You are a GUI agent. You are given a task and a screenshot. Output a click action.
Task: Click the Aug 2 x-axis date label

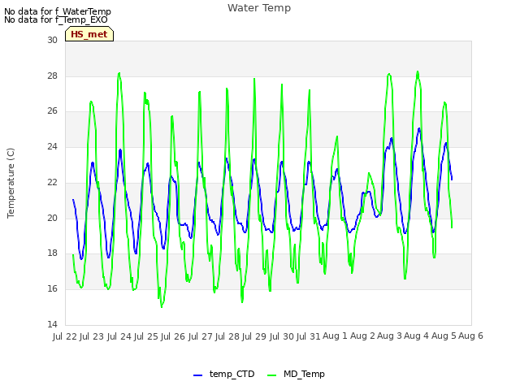click(363, 336)
